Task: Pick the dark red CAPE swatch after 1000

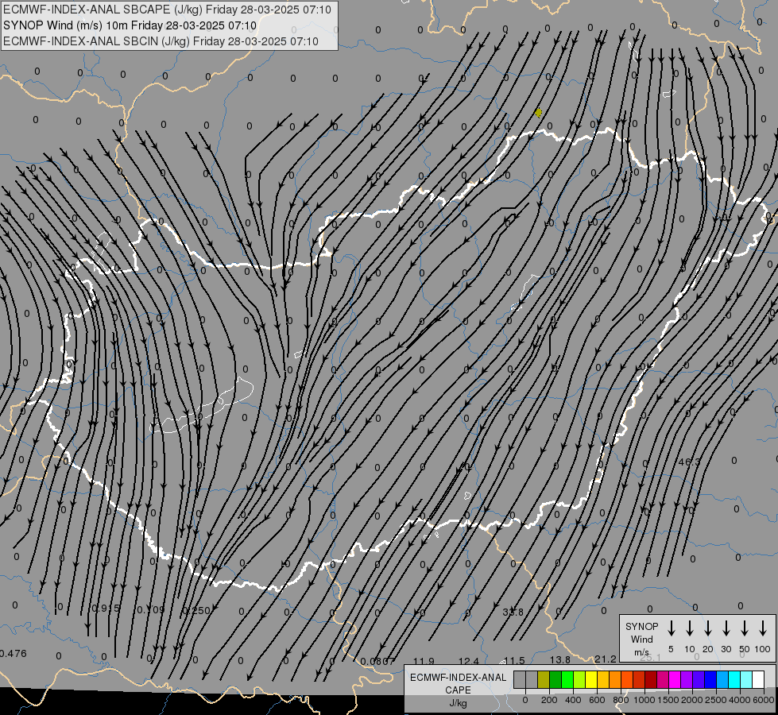Action: click(x=651, y=680)
